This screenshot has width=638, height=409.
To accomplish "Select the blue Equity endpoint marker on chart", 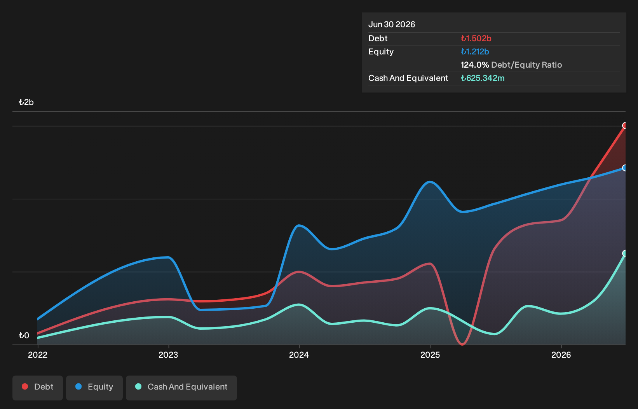I will pos(625,168).
